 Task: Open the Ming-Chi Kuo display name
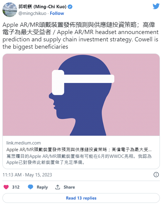42,6
